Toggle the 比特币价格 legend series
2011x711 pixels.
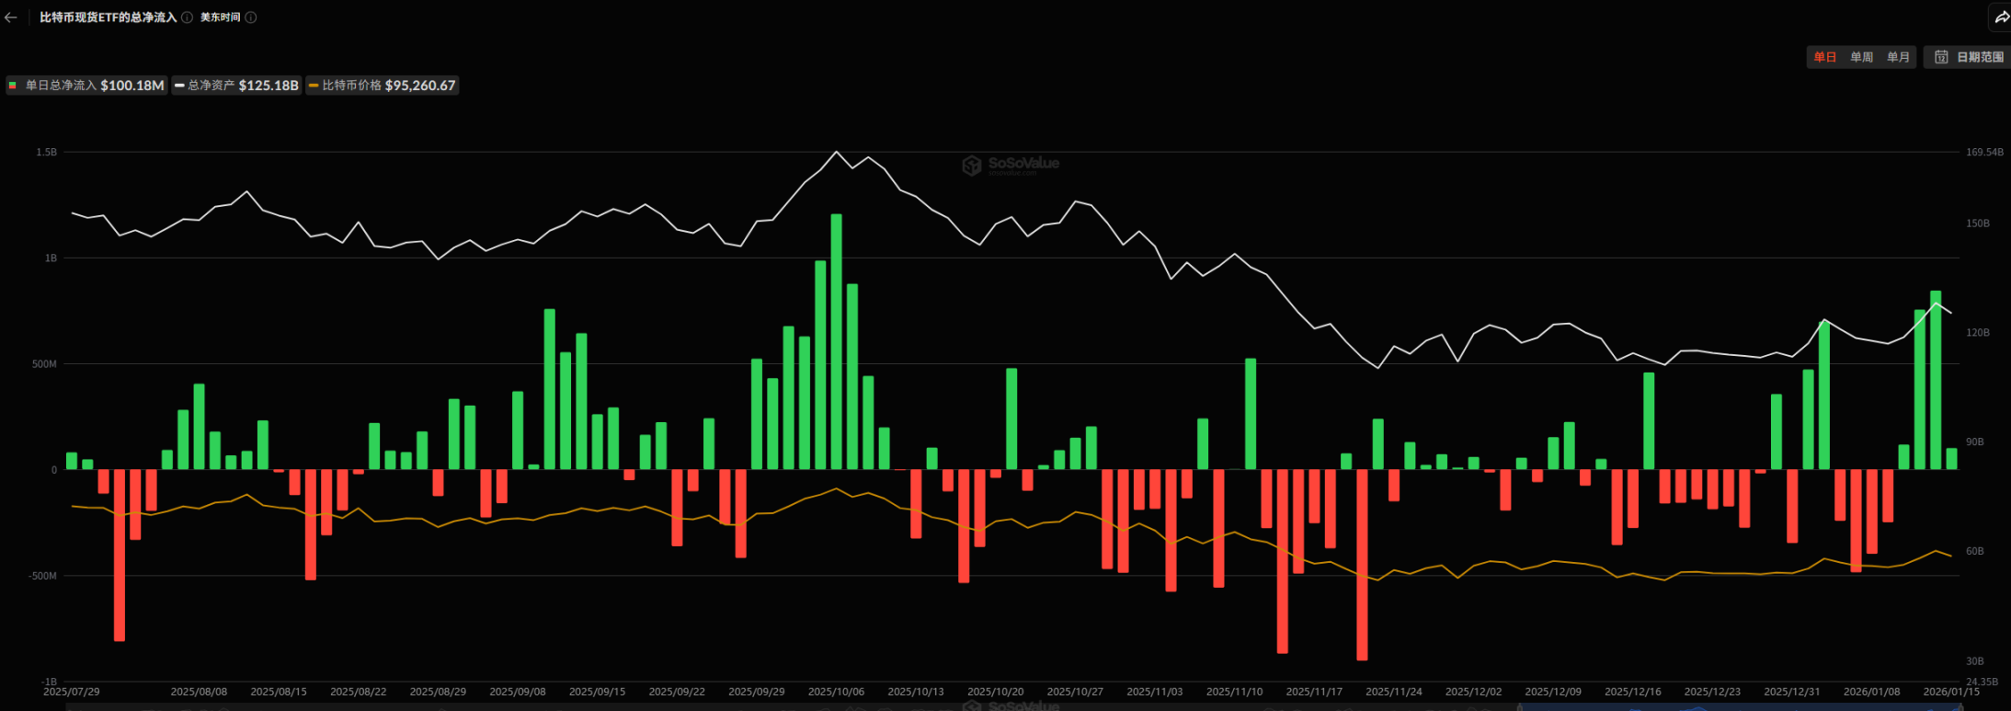tap(382, 86)
